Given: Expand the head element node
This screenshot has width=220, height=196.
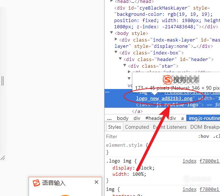Looking at the screenshot, I should (x=111, y=1).
